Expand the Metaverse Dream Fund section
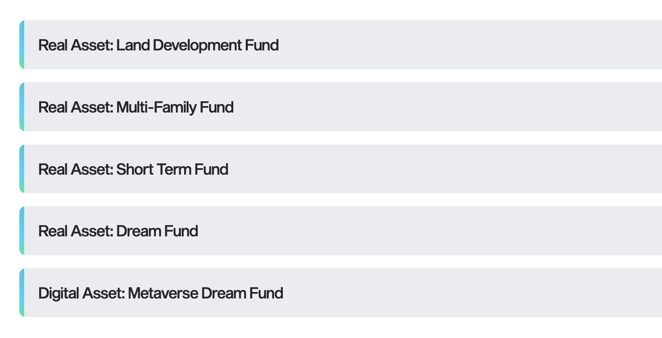The width and height of the screenshot is (662, 338). pyautogui.click(x=322, y=293)
